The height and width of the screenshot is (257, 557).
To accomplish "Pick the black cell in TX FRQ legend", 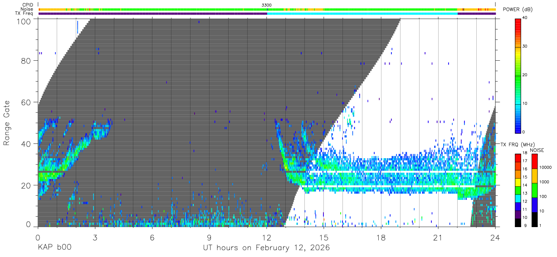I will click(x=518, y=222).
